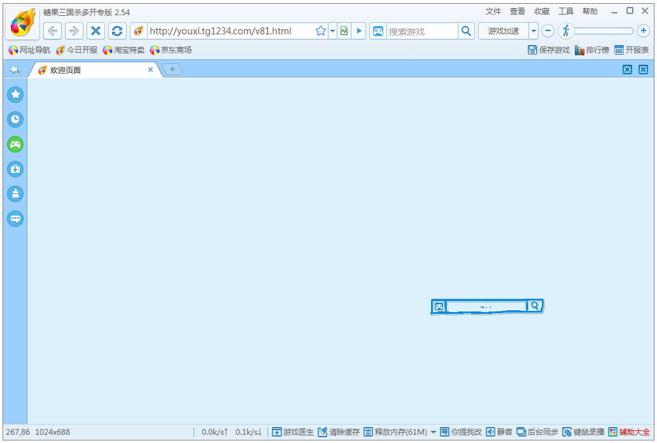657x443 pixels.
Task: Toggle 静音 mute in the status bar
Action: [499, 432]
